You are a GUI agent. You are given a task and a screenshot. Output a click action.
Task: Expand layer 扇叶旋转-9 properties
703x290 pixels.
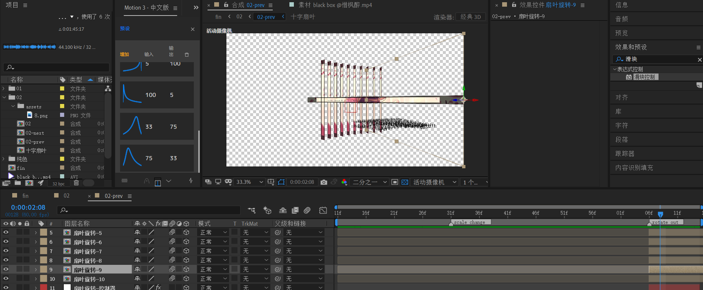tap(36, 270)
